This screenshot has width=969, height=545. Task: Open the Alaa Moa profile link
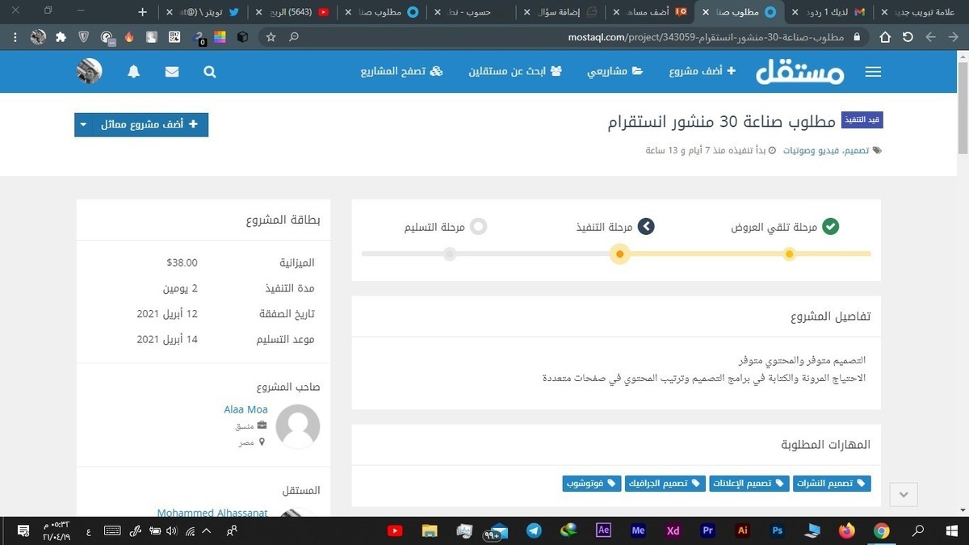pos(245,409)
